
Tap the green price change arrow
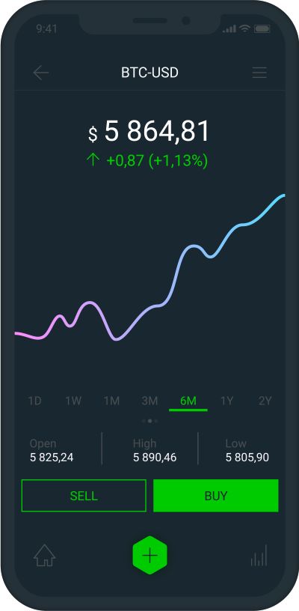(x=93, y=159)
